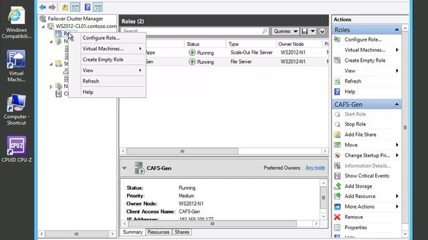Expand Virtual Machines submenu in Actions pane

[397, 50]
